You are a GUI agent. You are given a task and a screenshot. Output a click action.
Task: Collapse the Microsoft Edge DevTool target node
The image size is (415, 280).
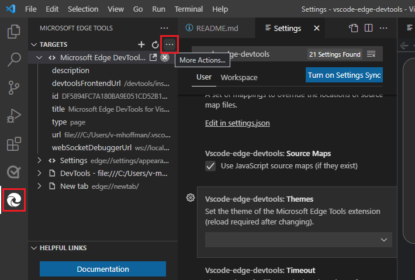[x=39, y=57]
